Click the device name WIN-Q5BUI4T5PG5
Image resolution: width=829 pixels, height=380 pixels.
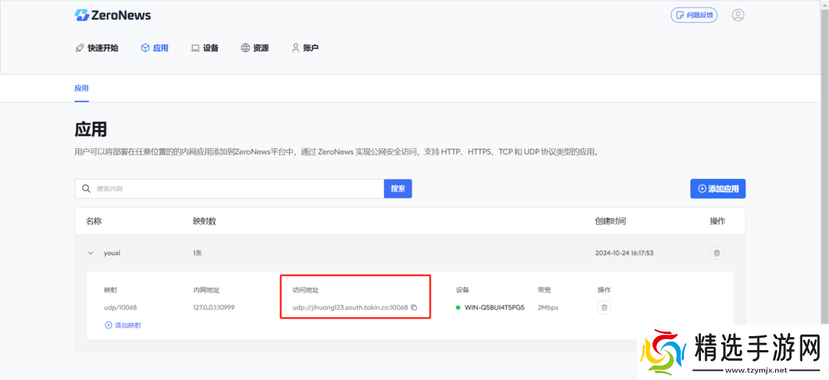coord(494,308)
